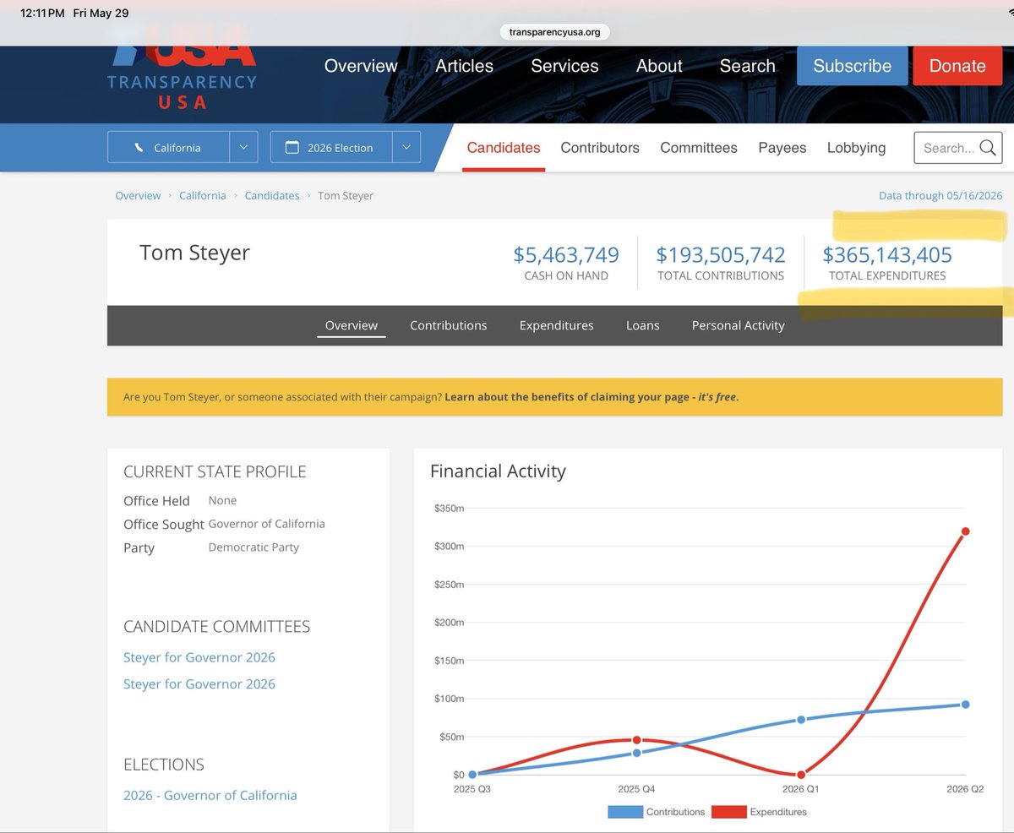The image size is (1014, 833).
Task: Open the Search navigation item
Action: (x=747, y=66)
